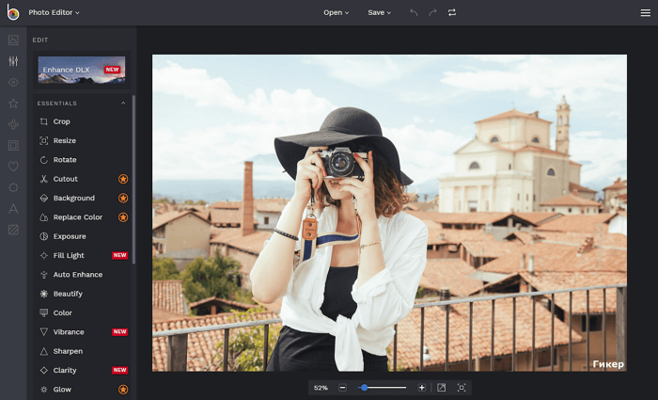This screenshot has width=658, height=400.
Task: Select Auto Enhance from Essentials list
Action: [77, 275]
